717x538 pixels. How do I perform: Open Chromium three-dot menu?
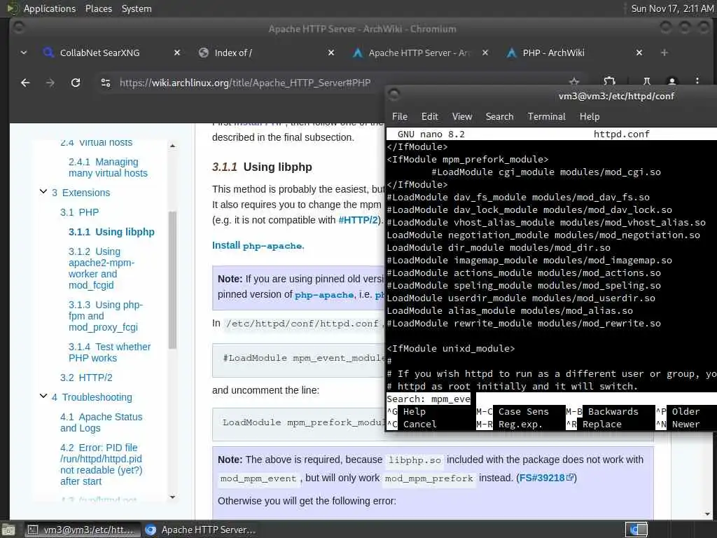click(697, 81)
